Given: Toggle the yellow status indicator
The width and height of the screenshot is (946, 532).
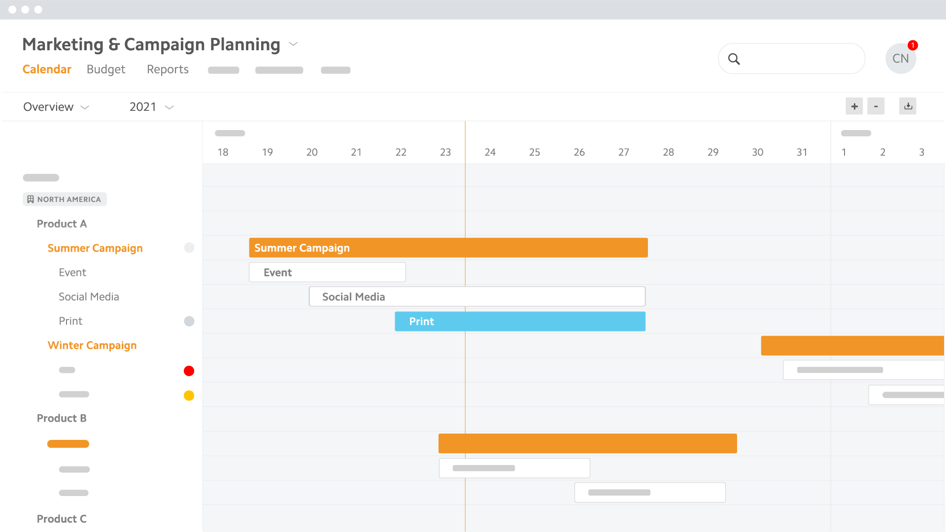Looking at the screenshot, I should point(189,396).
